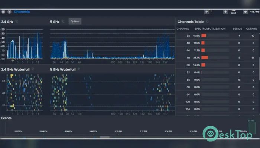This screenshot has width=260, height=148.
Task: Click clients value 10 for channel 36
Action: 253,36
